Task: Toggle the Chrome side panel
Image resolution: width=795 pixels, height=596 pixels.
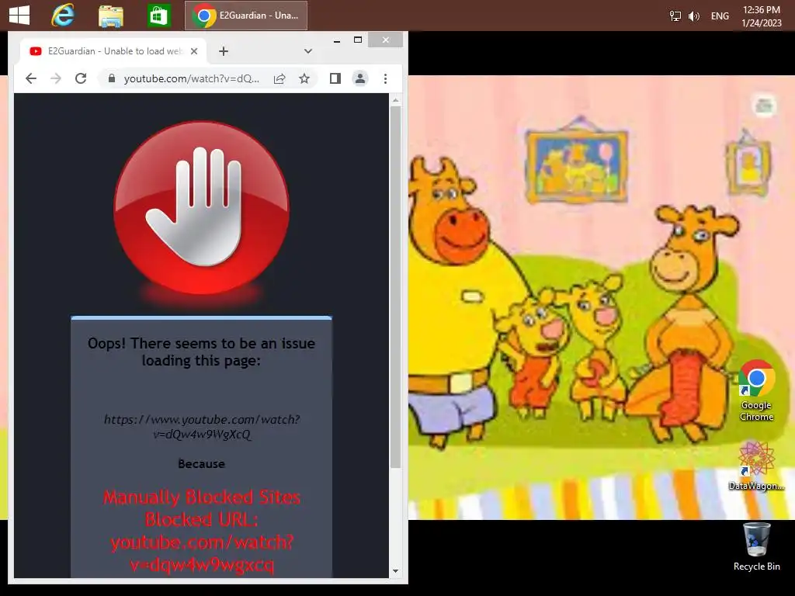Action: tap(335, 78)
